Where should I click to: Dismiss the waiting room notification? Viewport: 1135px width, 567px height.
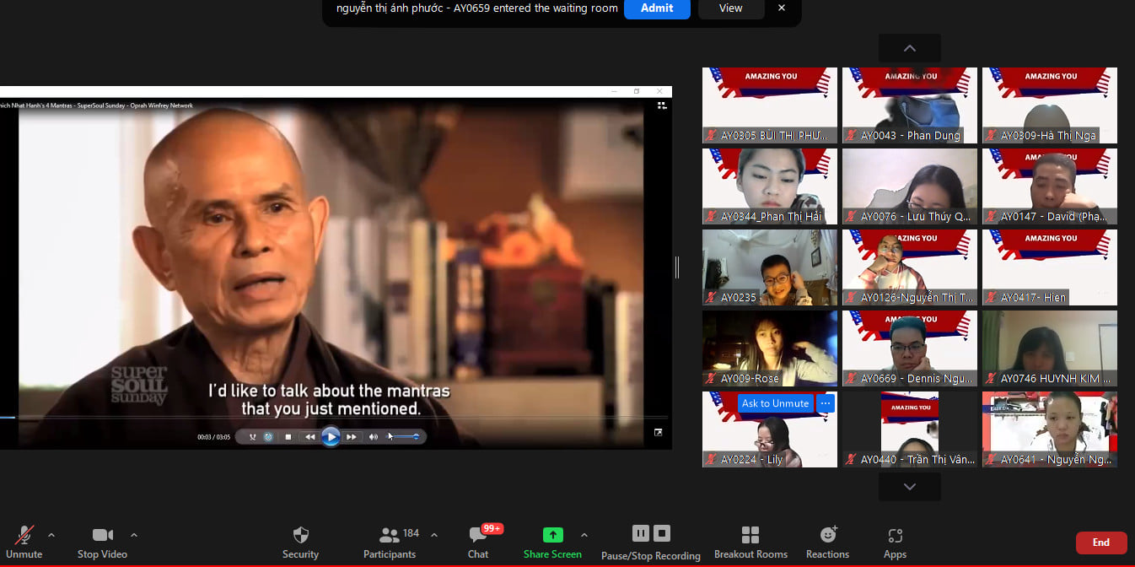point(782,8)
